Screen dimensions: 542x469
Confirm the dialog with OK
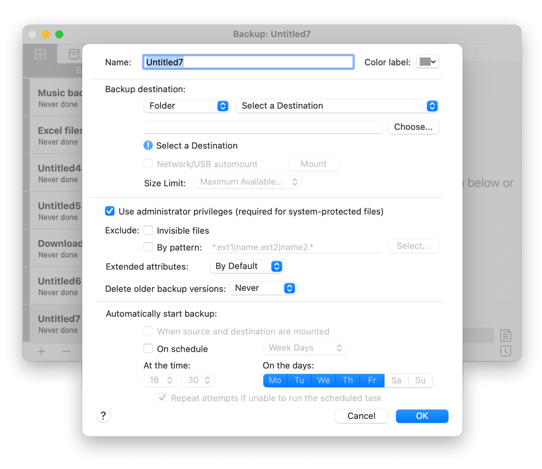pos(422,416)
